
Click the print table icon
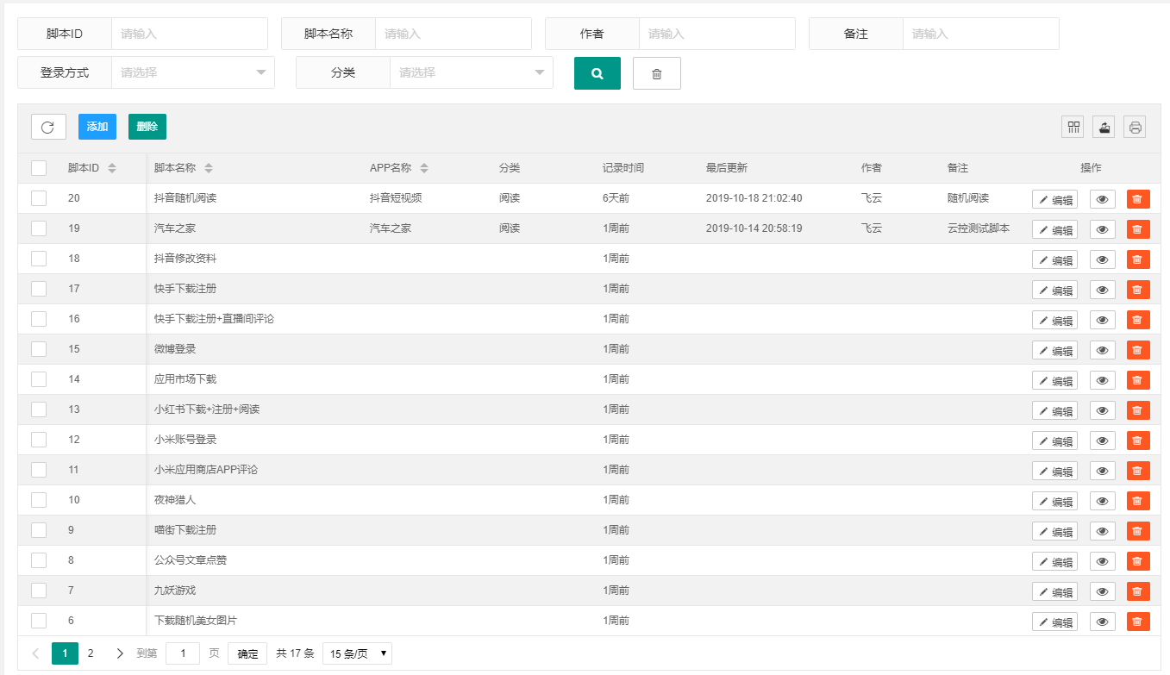pyautogui.click(x=1136, y=127)
